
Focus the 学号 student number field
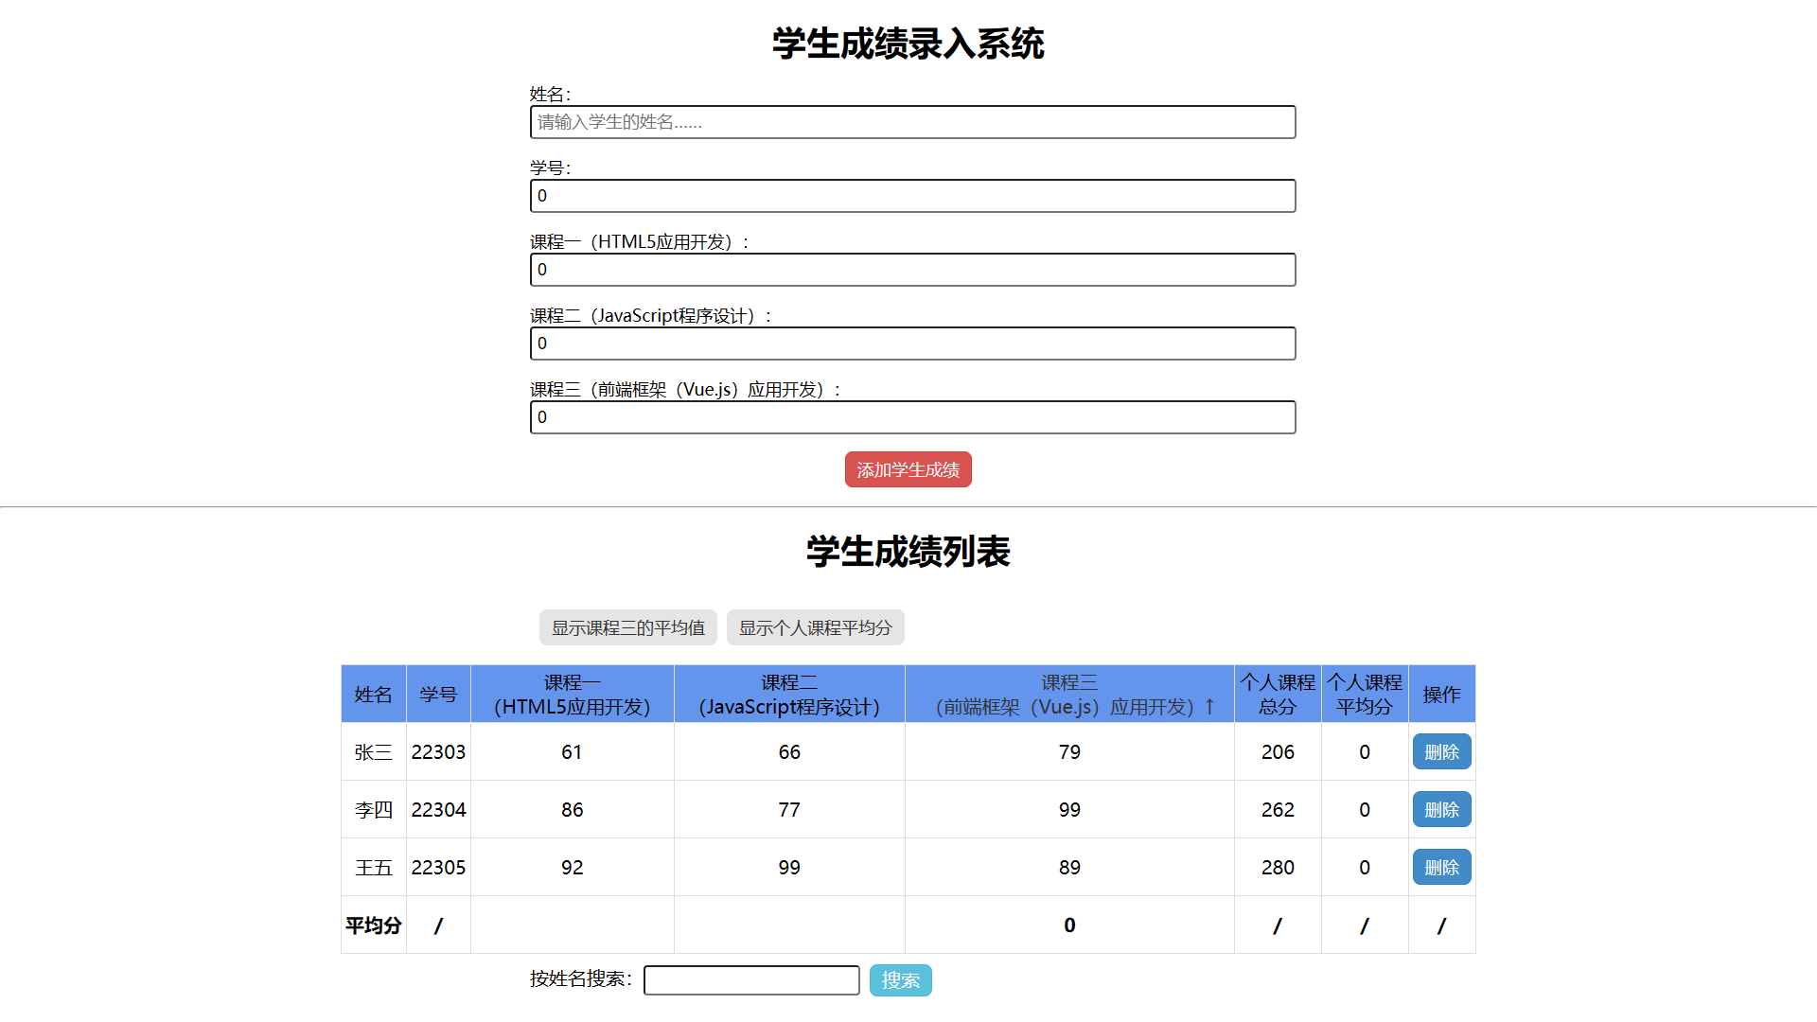pos(912,196)
